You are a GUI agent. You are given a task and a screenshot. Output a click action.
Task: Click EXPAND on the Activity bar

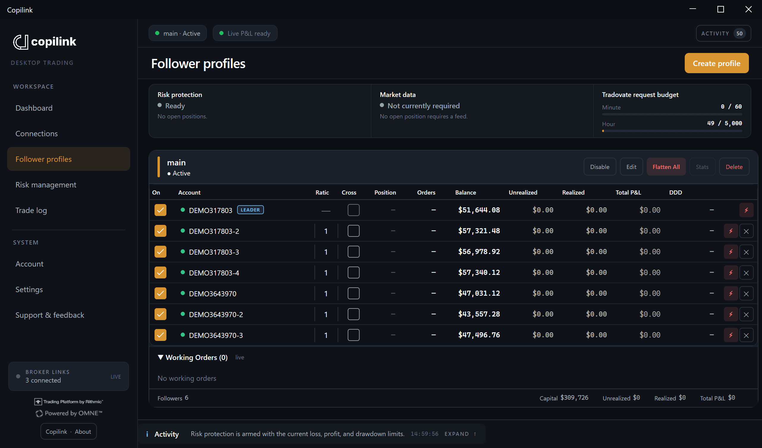tap(456, 434)
